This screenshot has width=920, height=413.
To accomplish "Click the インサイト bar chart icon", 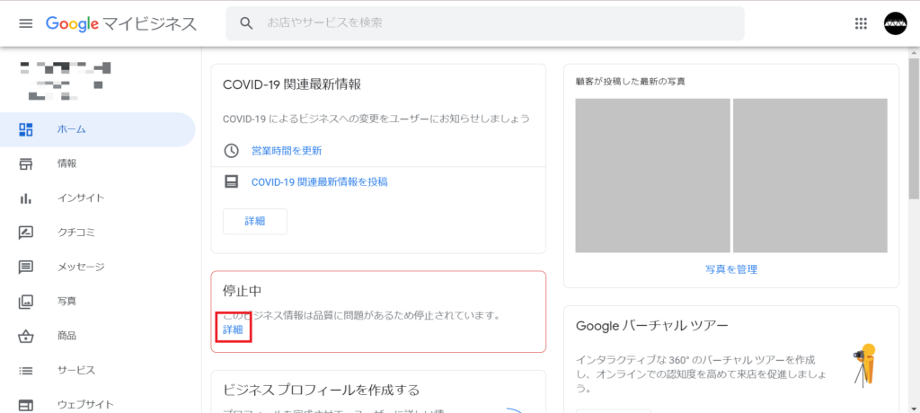I will pyautogui.click(x=26, y=198).
